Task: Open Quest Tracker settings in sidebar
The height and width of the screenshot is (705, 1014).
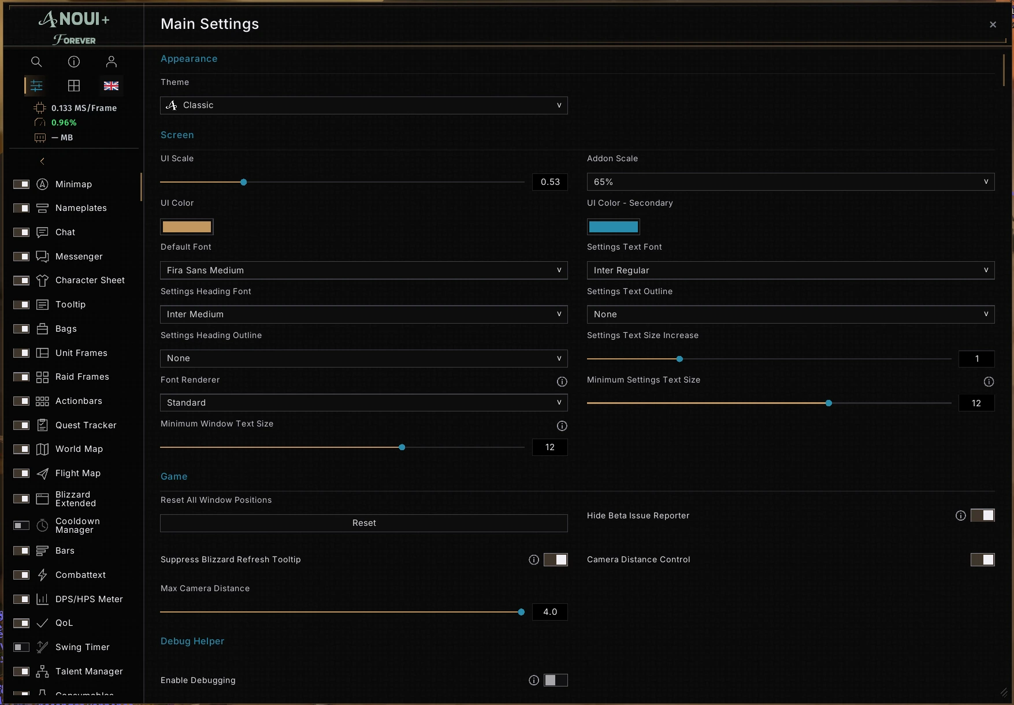Action: pos(86,425)
